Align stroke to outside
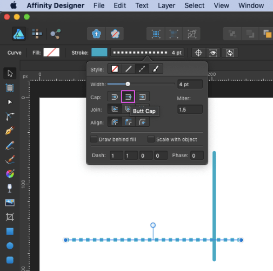Screen dimensions: 273x271 tap(142, 122)
